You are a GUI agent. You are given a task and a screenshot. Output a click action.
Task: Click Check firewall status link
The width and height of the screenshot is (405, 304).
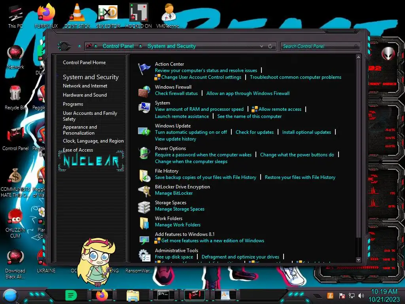coord(176,93)
